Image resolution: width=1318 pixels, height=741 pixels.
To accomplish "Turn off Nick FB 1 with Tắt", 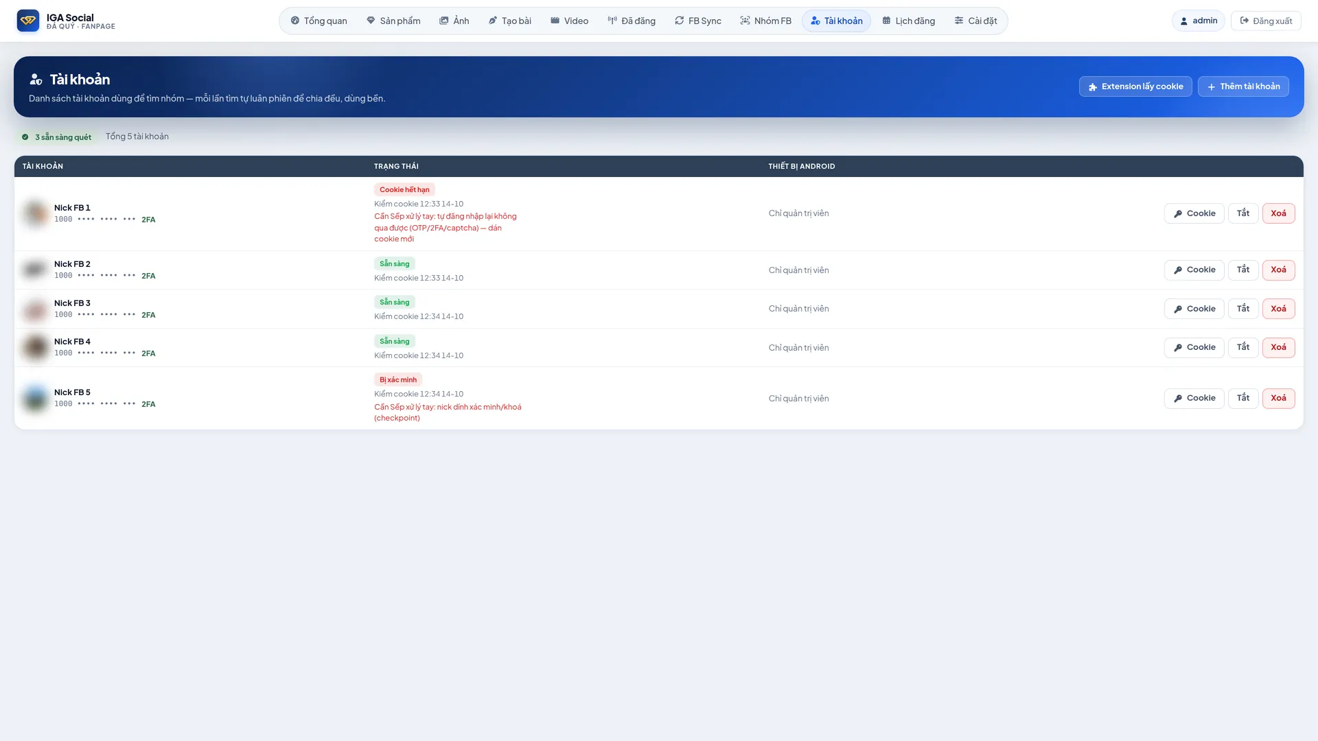I will pyautogui.click(x=1243, y=213).
